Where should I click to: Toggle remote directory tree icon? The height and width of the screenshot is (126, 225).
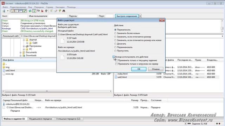click(21, 11)
